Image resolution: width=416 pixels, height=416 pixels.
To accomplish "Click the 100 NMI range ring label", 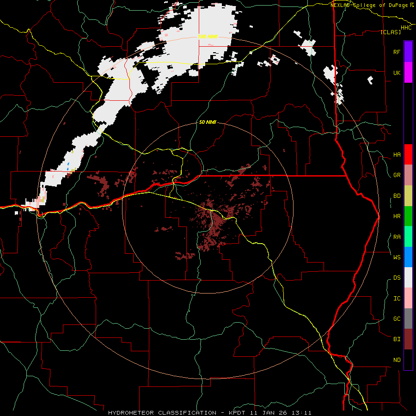I will (208, 37).
